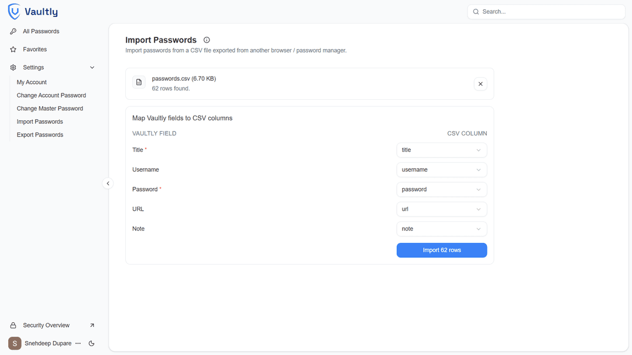Screen dimensions: 632x355
Task: Open Export Passwords settings page
Action: point(40,135)
